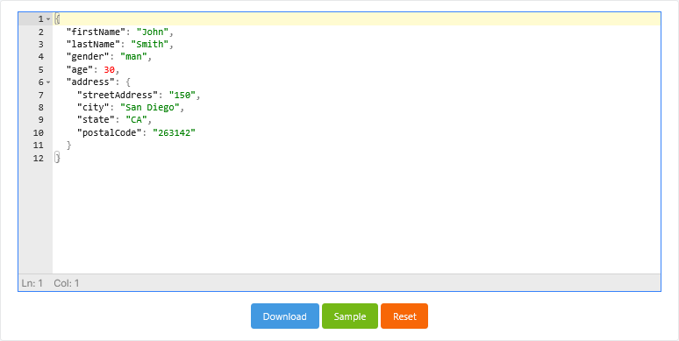Click line number 5 in the gutter
The width and height of the screenshot is (679, 341).
click(41, 69)
